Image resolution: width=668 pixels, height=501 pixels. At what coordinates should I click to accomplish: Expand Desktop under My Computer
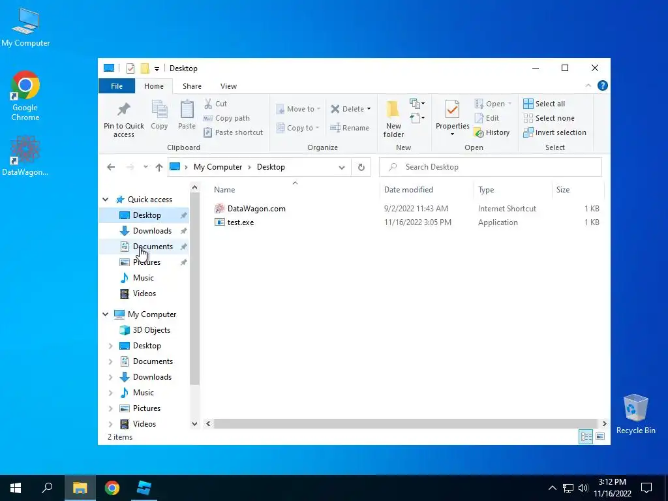(x=111, y=346)
